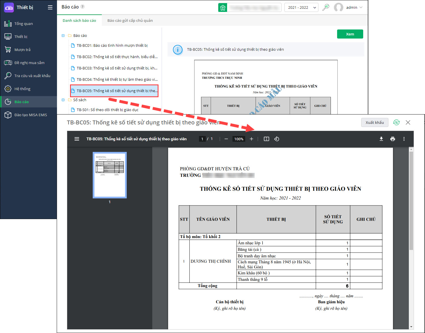Viewport: 425px width, 333px height.
Task: Click the PDF vertical scrollbar
Action: 411,201
